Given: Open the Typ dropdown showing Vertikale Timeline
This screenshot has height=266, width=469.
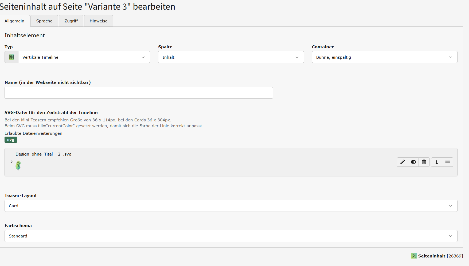Looking at the screenshot, I should tap(84, 57).
